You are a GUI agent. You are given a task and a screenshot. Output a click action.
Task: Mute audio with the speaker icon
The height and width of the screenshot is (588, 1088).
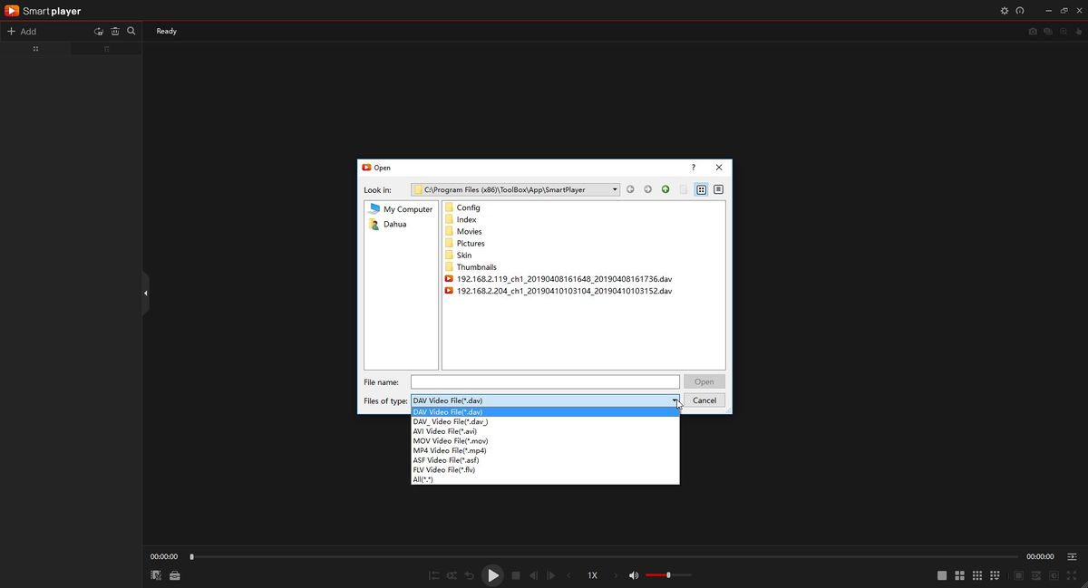[x=634, y=575]
